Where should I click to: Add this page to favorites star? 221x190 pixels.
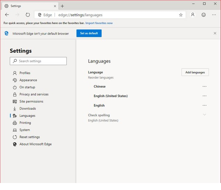click(x=181, y=15)
